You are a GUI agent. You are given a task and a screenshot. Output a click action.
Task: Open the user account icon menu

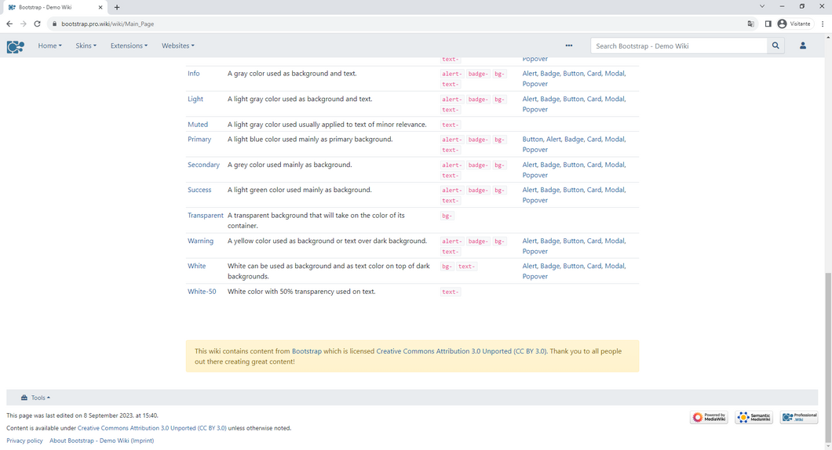click(x=803, y=46)
